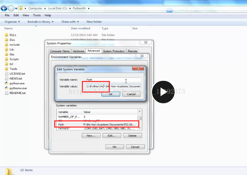This screenshot has width=247, height=175.
Task: Click the system variables list scrollbar thumb
Action: 139,118
